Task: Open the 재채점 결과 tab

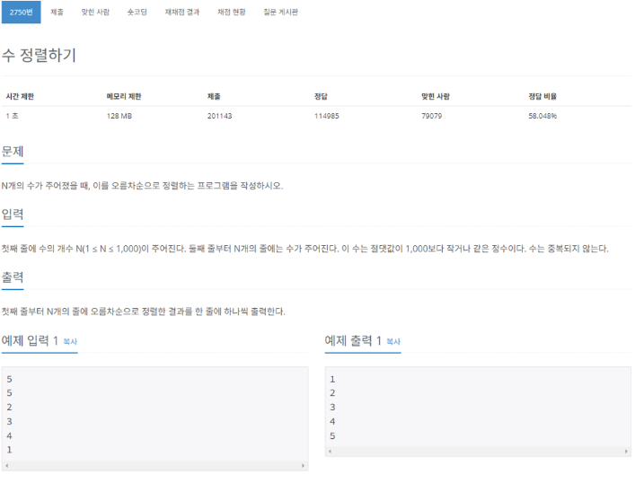Action: [x=181, y=13]
